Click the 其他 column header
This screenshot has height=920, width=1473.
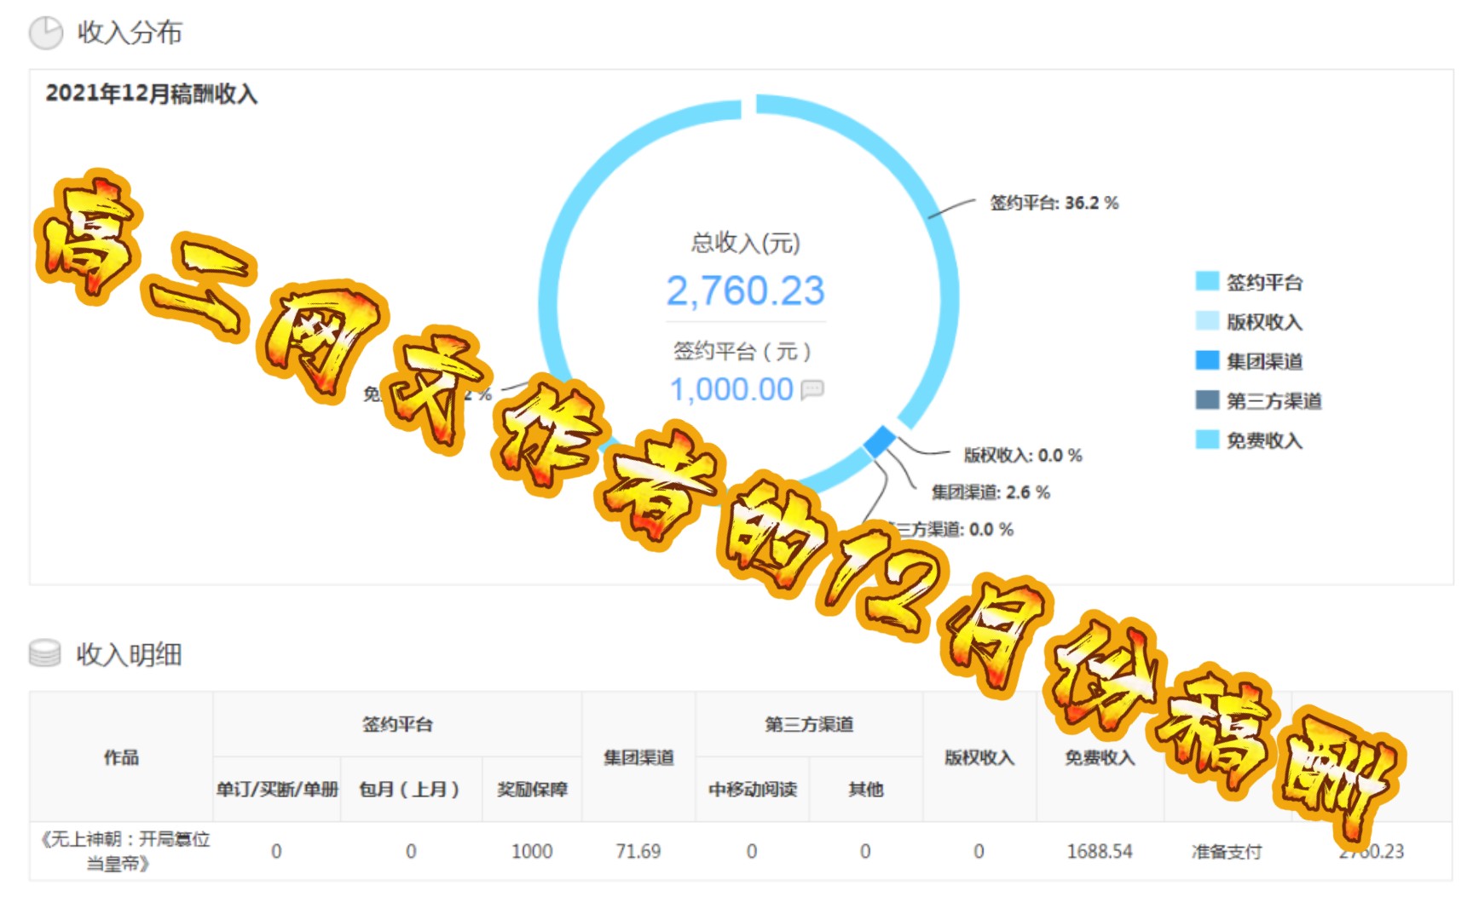coord(865,790)
